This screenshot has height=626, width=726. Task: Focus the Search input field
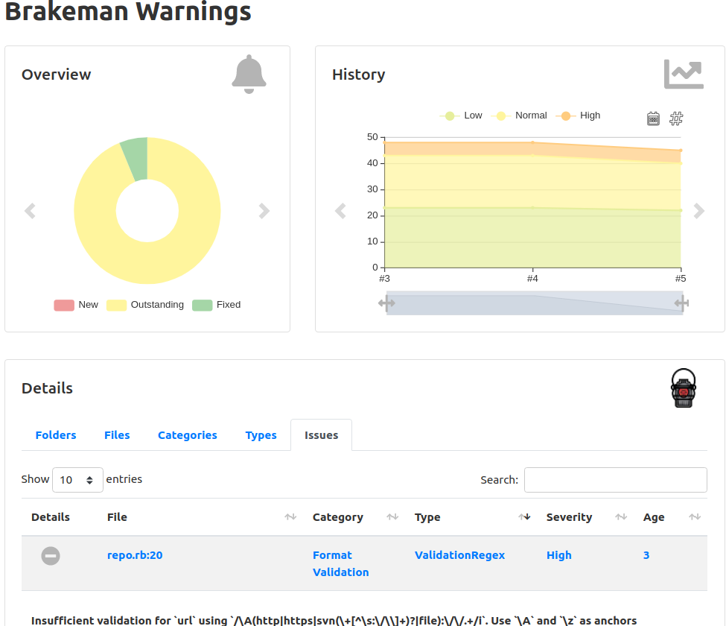click(615, 480)
